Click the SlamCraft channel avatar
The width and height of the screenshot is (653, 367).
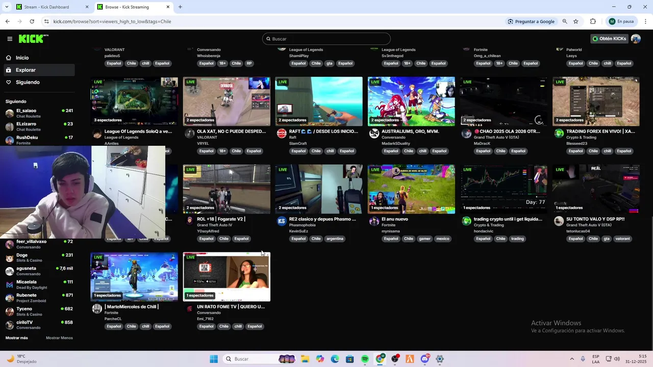tap(282, 134)
